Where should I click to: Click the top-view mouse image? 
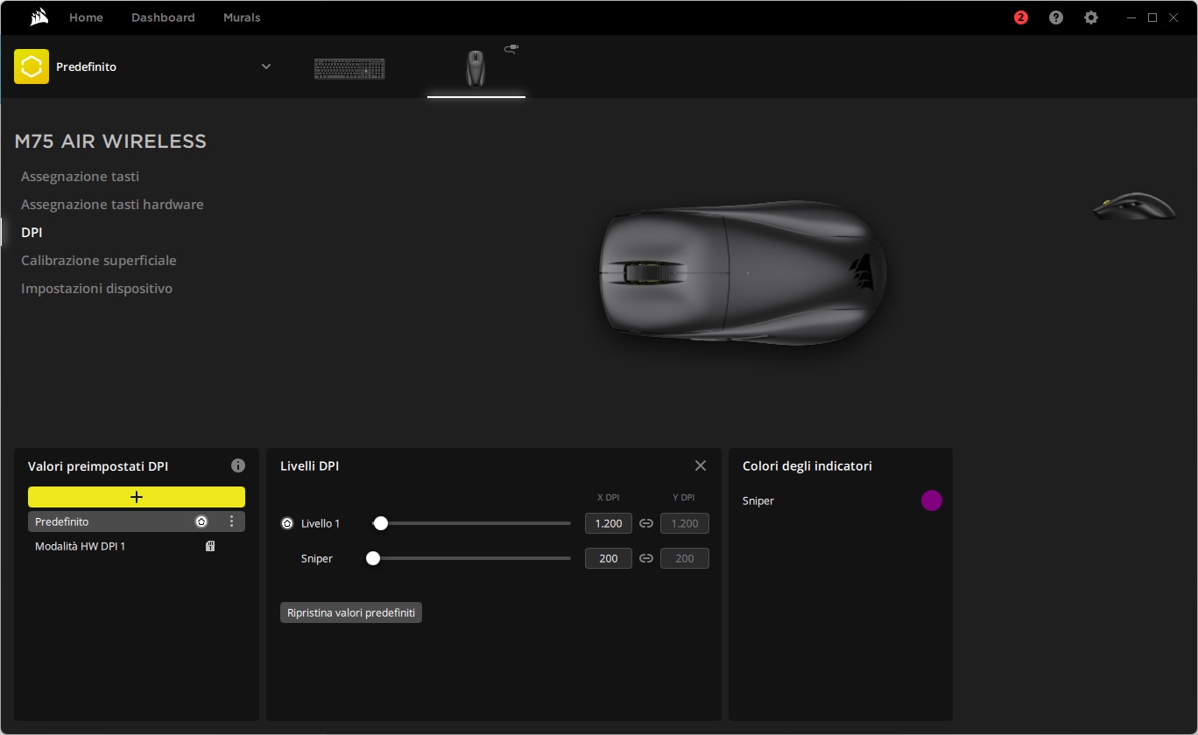click(x=743, y=271)
